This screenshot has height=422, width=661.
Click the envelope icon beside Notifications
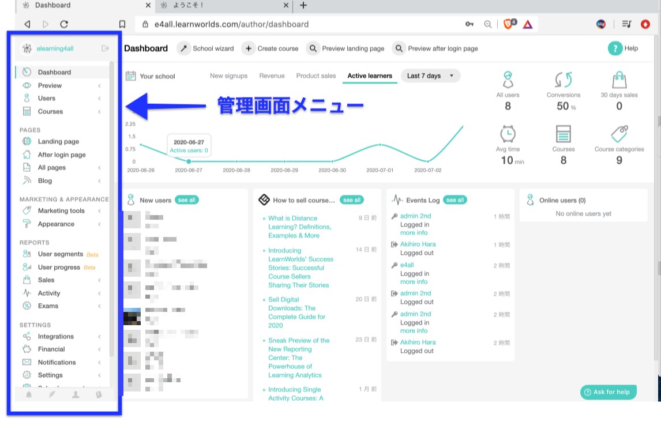[x=27, y=362]
